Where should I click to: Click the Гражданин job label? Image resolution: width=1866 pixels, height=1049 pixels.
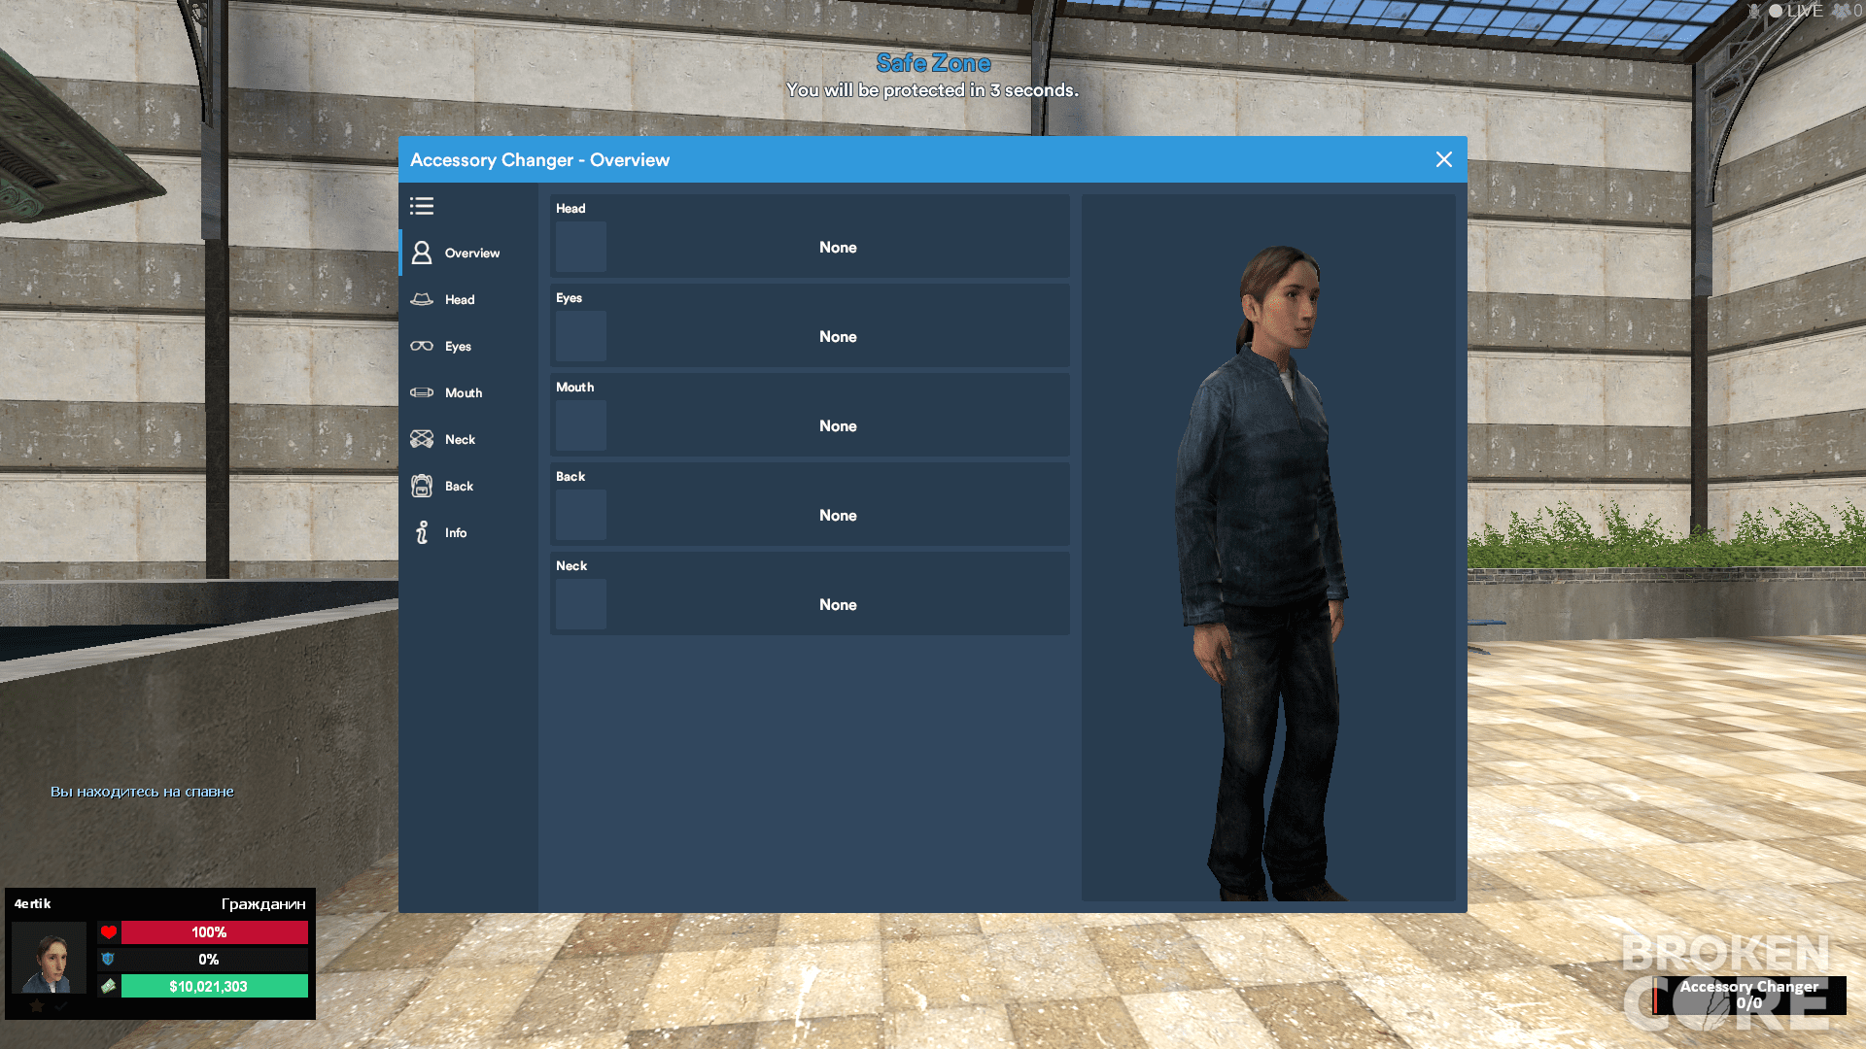point(263,904)
